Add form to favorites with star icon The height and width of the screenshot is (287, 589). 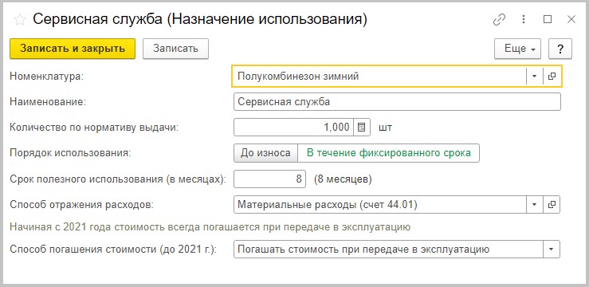(19, 20)
